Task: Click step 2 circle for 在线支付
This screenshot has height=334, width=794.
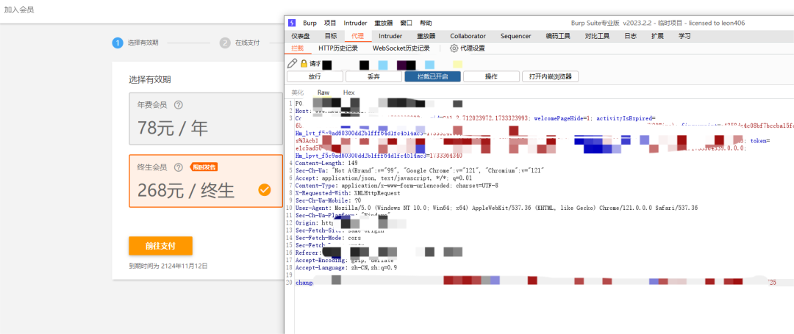Action: [225, 43]
